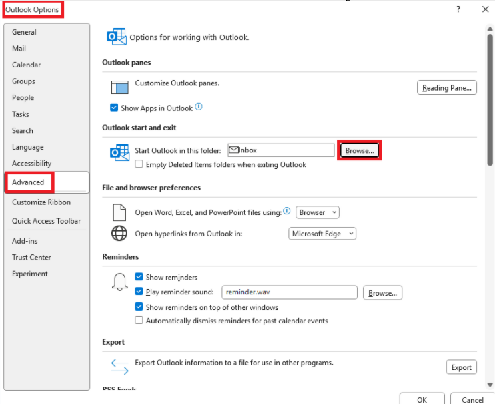Open the Quick Access Toolbar category
The height and width of the screenshot is (404, 495).
click(47, 221)
